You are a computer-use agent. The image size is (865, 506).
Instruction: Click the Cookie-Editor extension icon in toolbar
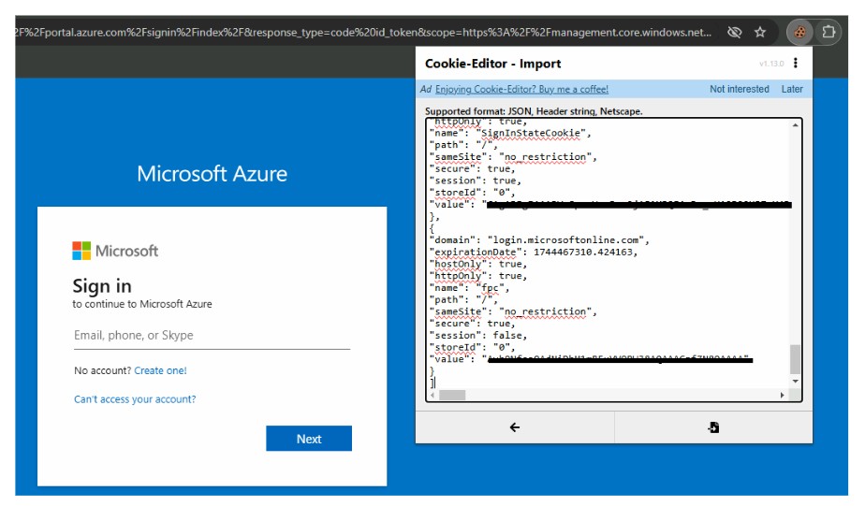click(x=800, y=32)
